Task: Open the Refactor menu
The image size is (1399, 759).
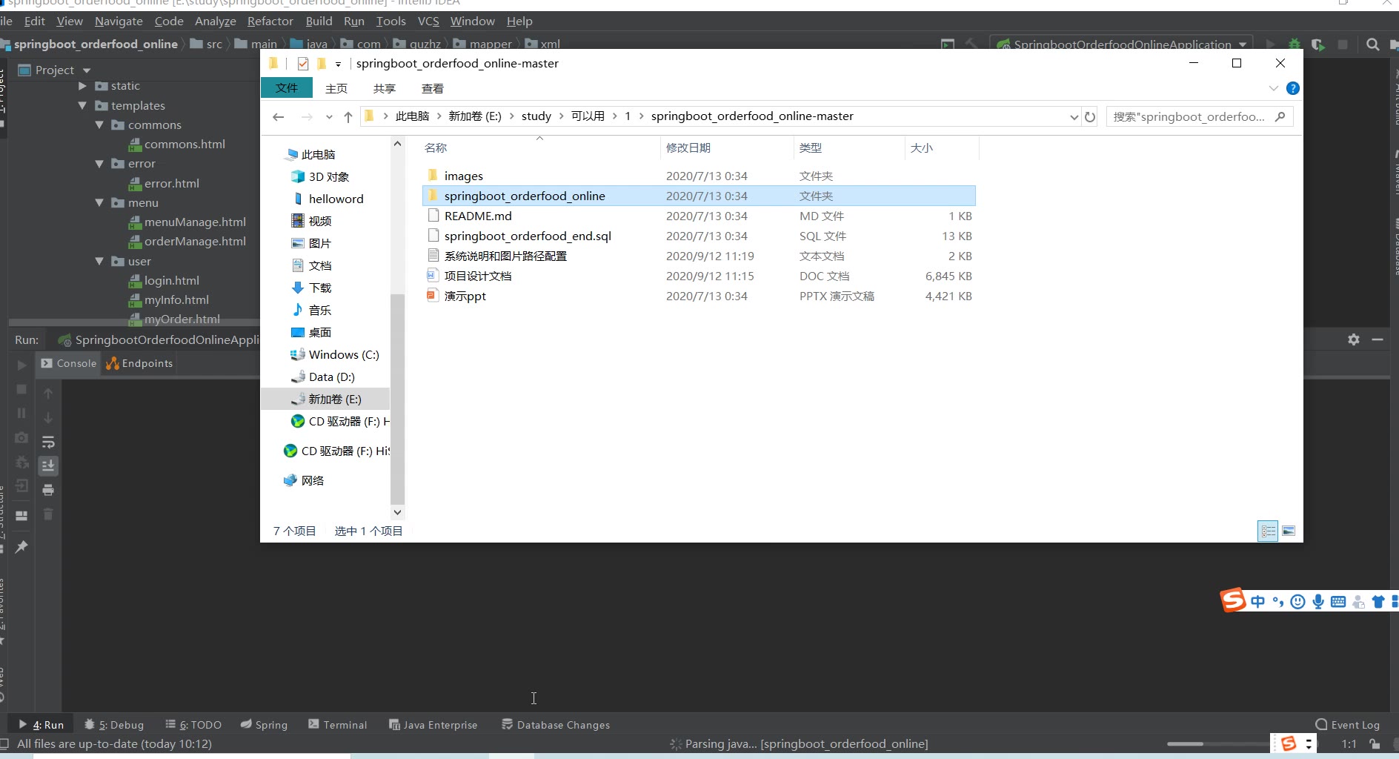Action: click(x=270, y=21)
